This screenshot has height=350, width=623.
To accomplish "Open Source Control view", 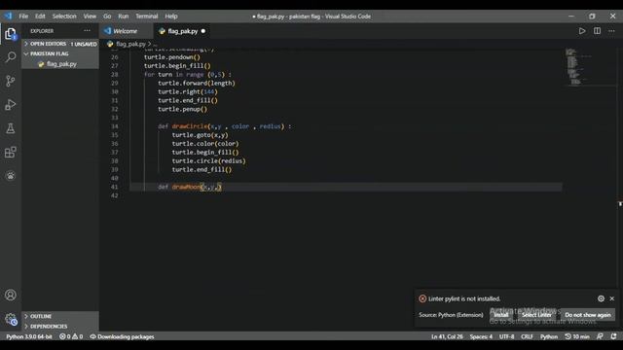I will 11,81.
